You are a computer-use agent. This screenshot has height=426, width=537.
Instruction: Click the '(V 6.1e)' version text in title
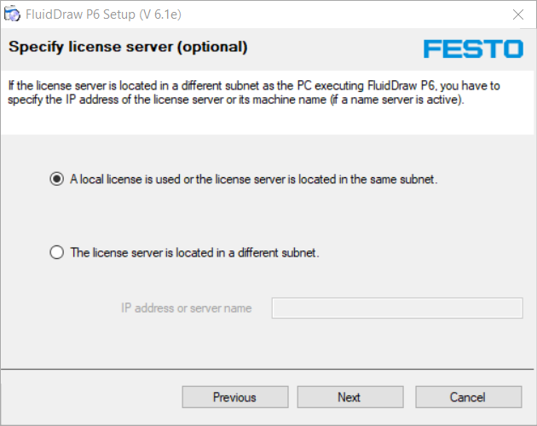(x=160, y=14)
